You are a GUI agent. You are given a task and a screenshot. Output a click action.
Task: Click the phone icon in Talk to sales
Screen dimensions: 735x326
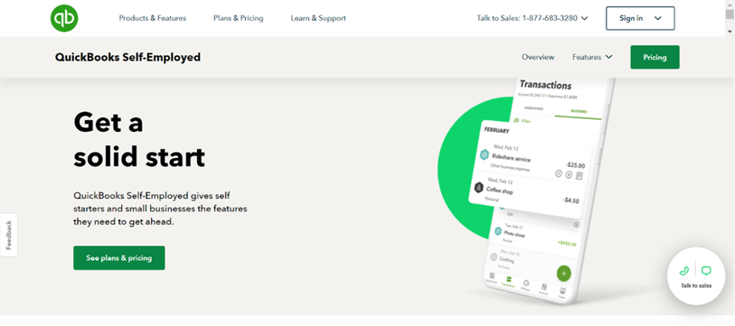[x=683, y=271]
